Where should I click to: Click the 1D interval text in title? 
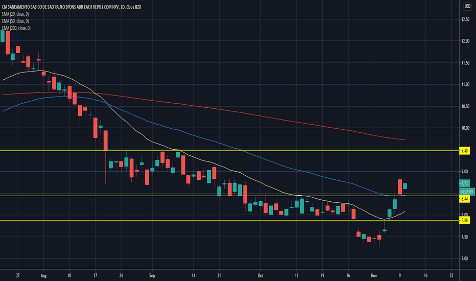[123, 7]
